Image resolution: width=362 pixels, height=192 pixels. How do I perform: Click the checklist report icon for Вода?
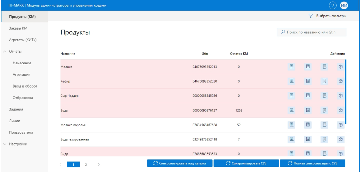coord(324,110)
